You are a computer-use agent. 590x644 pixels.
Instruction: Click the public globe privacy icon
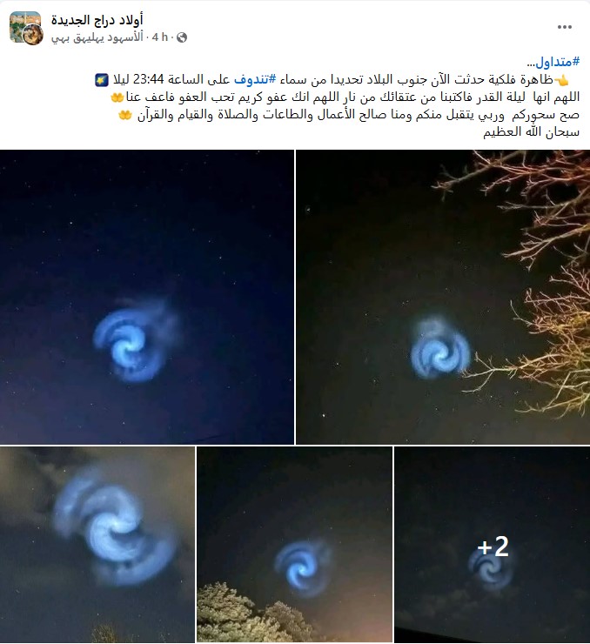click(182, 37)
